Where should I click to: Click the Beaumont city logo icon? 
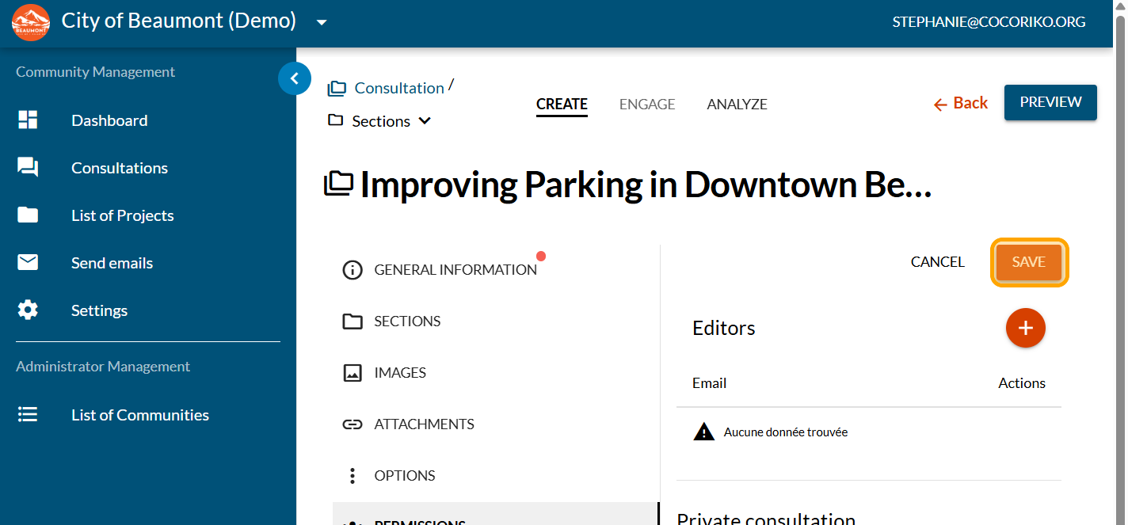[x=31, y=22]
